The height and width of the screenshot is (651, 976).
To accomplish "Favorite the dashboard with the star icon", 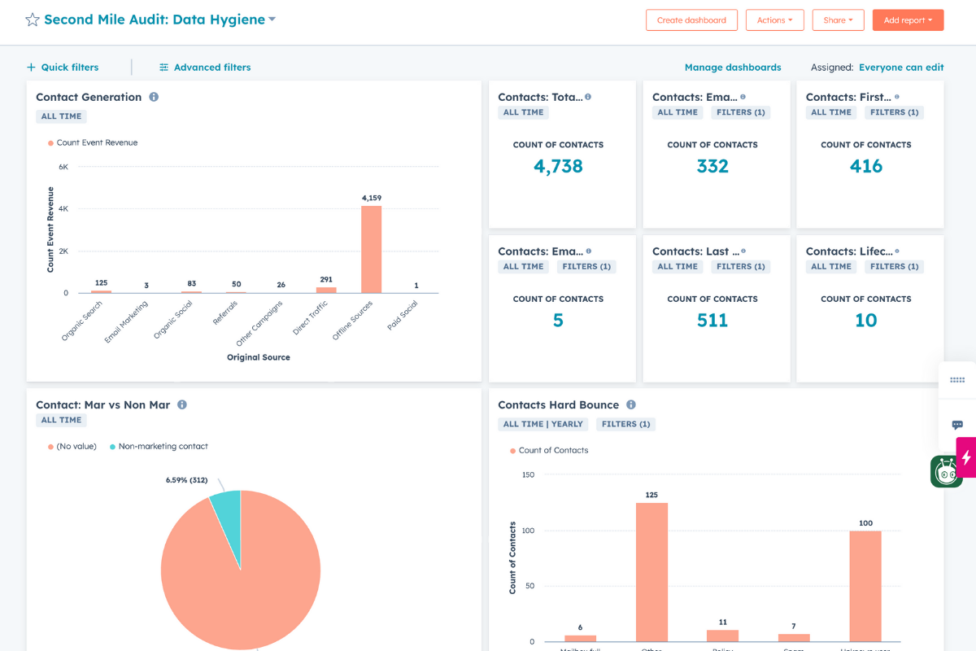I will [x=33, y=20].
